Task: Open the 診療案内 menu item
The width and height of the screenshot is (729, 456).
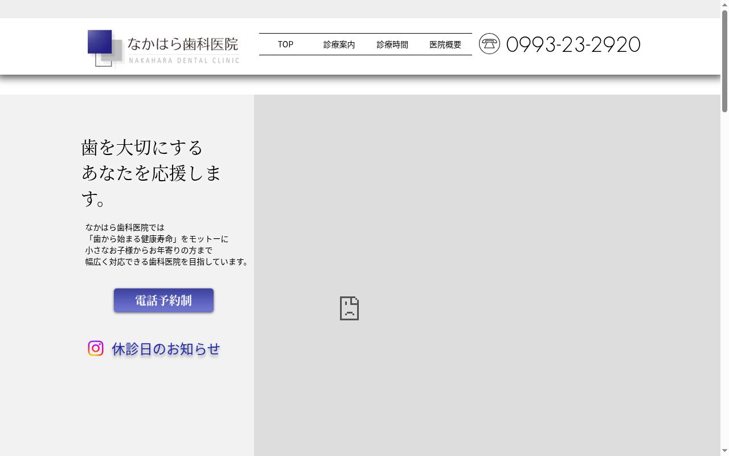Action: coord(339,44)
